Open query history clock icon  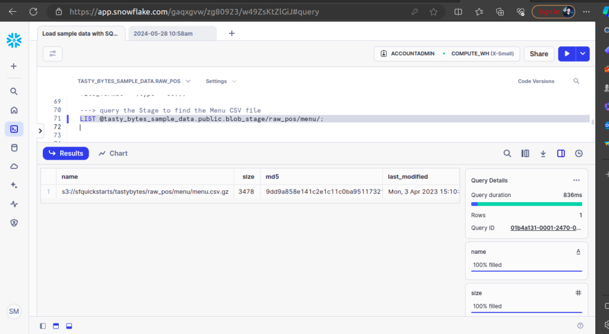pyautogui.click(x=579, y=154)
